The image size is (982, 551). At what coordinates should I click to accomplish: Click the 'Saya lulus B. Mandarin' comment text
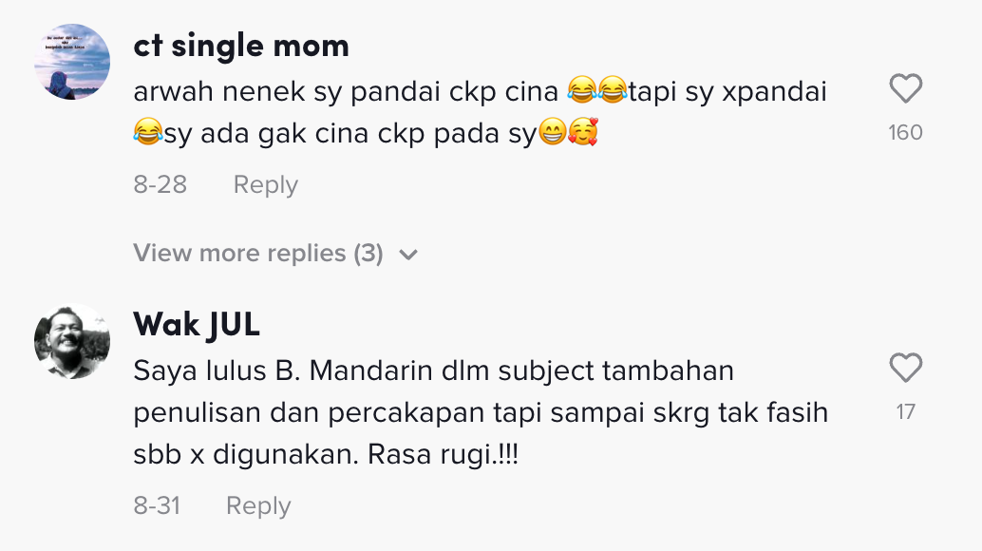434,370
